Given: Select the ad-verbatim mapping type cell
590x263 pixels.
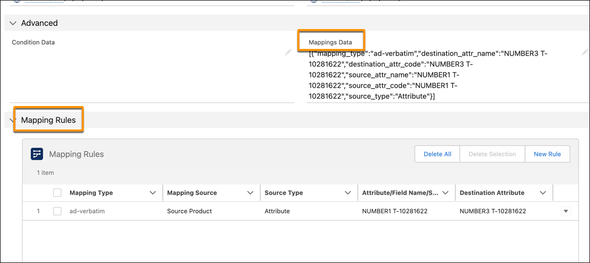Looking at the screenshot, I should tap(87, 211).
